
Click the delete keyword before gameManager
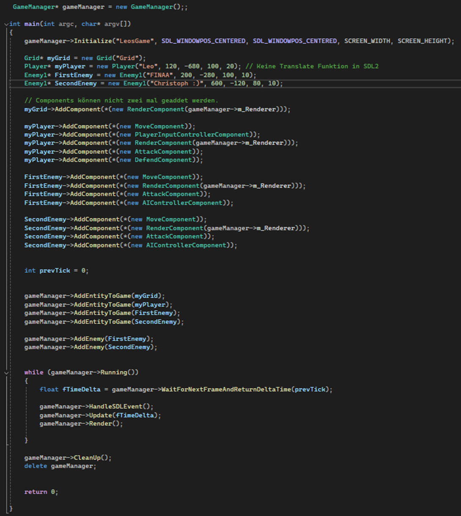pyautogui.click(x=36, y=466)
